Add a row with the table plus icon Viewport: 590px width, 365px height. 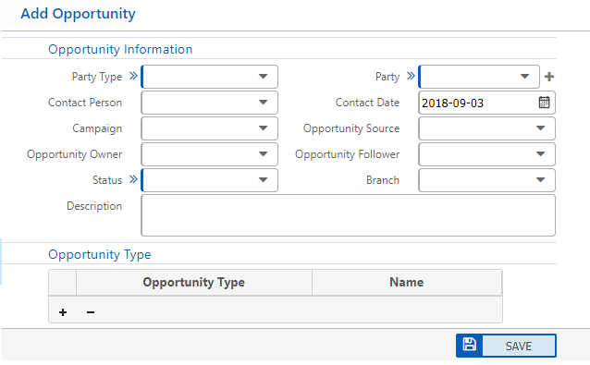pos(63,312)
